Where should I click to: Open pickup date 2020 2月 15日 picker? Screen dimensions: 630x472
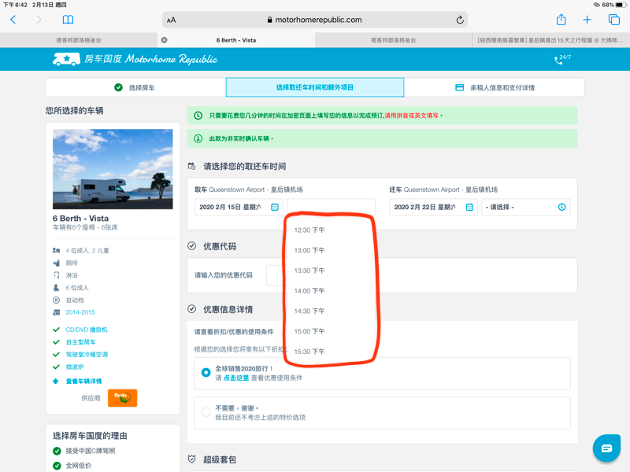coord(236,207)
